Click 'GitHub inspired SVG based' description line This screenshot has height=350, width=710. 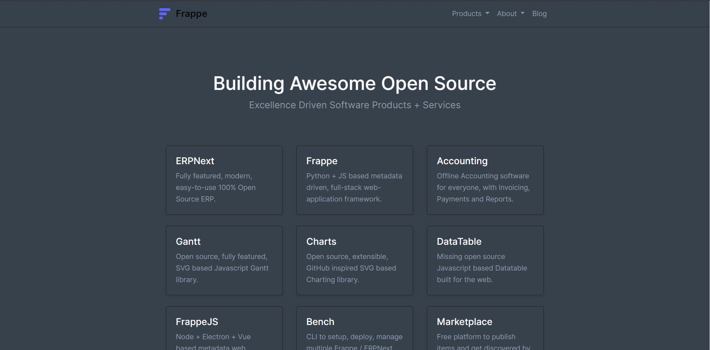click(x=351, y=268)
